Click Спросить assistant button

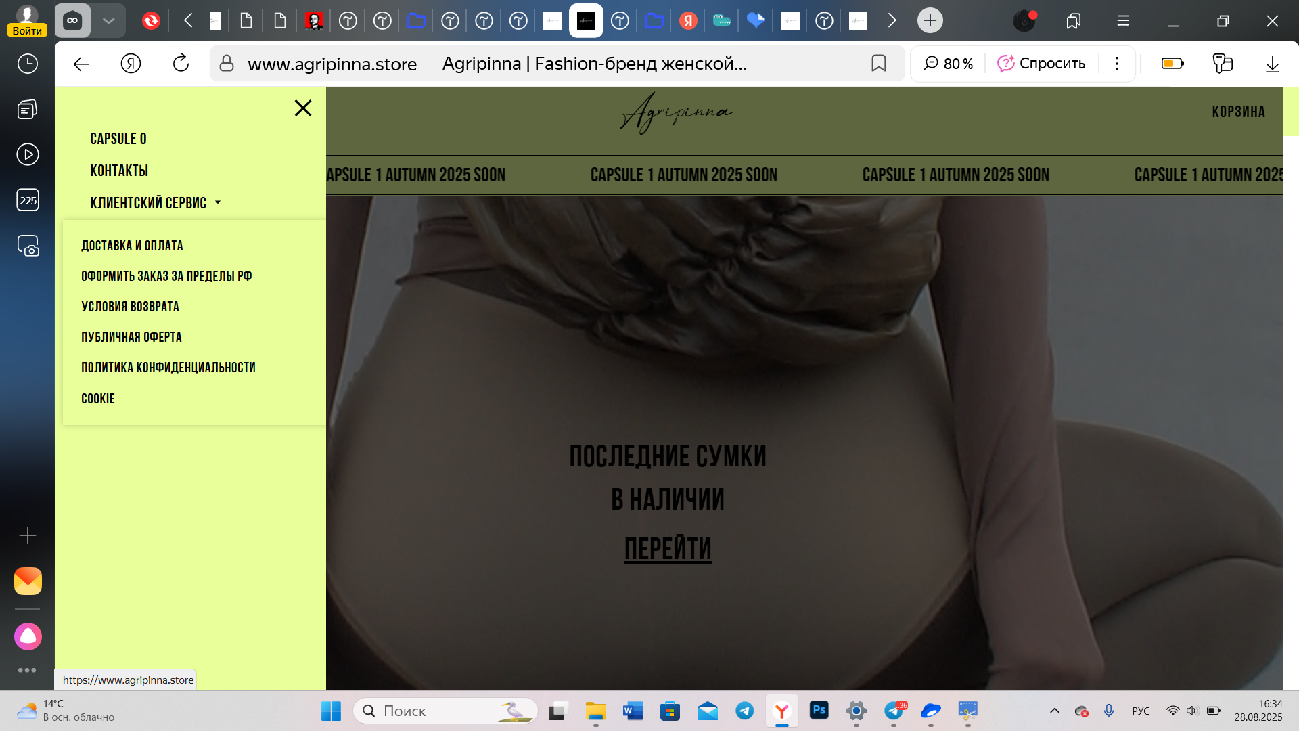point(1041,64)
